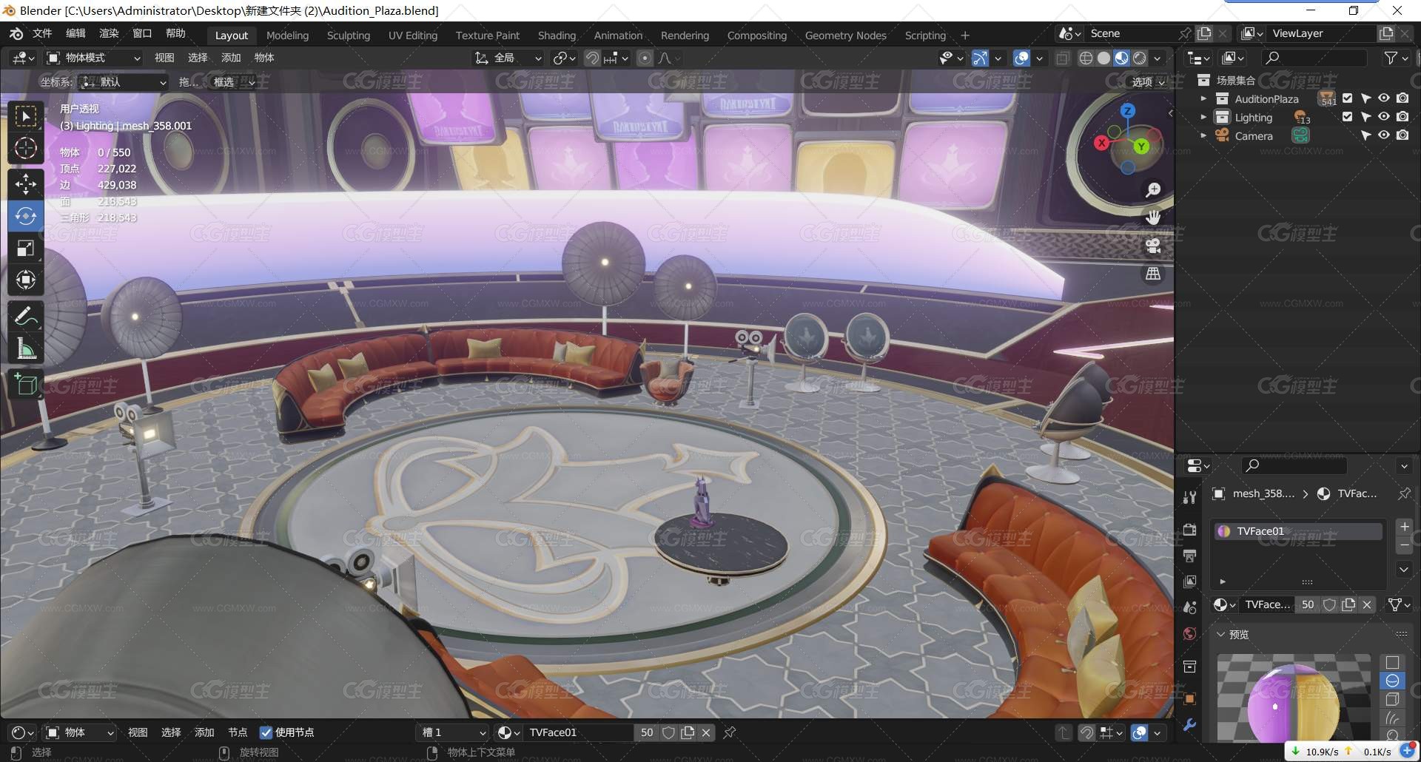Image resolution: width=1421 pixels, height=762 pixels.
Task: Switch to the Modeling workspace tab
Action: (x=287, y=36)
